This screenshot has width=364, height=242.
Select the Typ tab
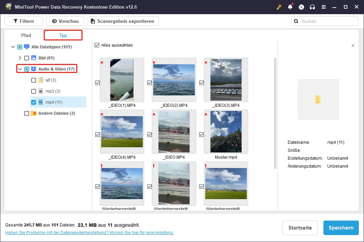click(x=63, y=35)
